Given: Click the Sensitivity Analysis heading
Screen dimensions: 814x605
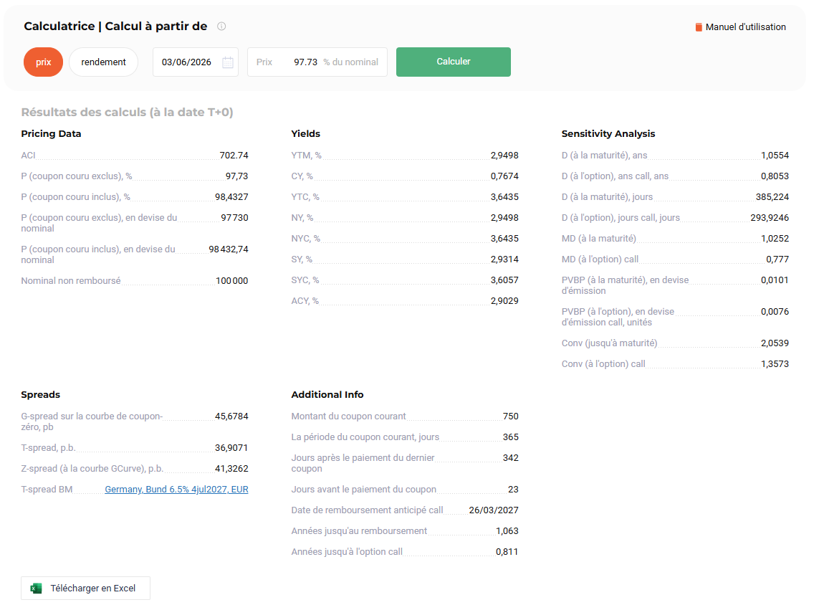Looking at the screenshot, I should click(608, 133).
